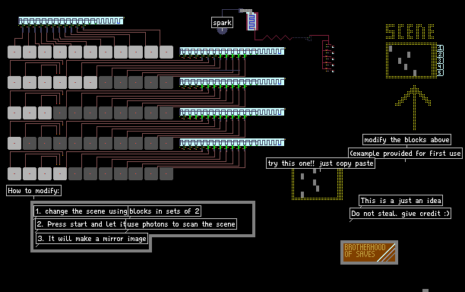
Task: Click the '3. It will make a mirror image' sign
Action: (92, 239)
